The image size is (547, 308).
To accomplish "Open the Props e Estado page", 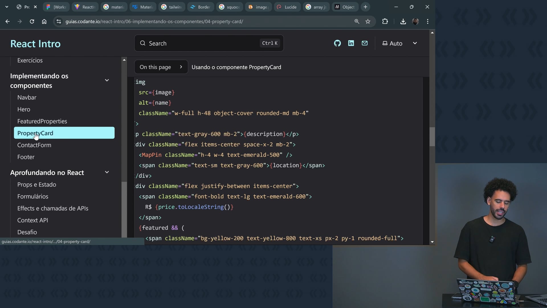I will pyautogui.click(x=37, y=185).
